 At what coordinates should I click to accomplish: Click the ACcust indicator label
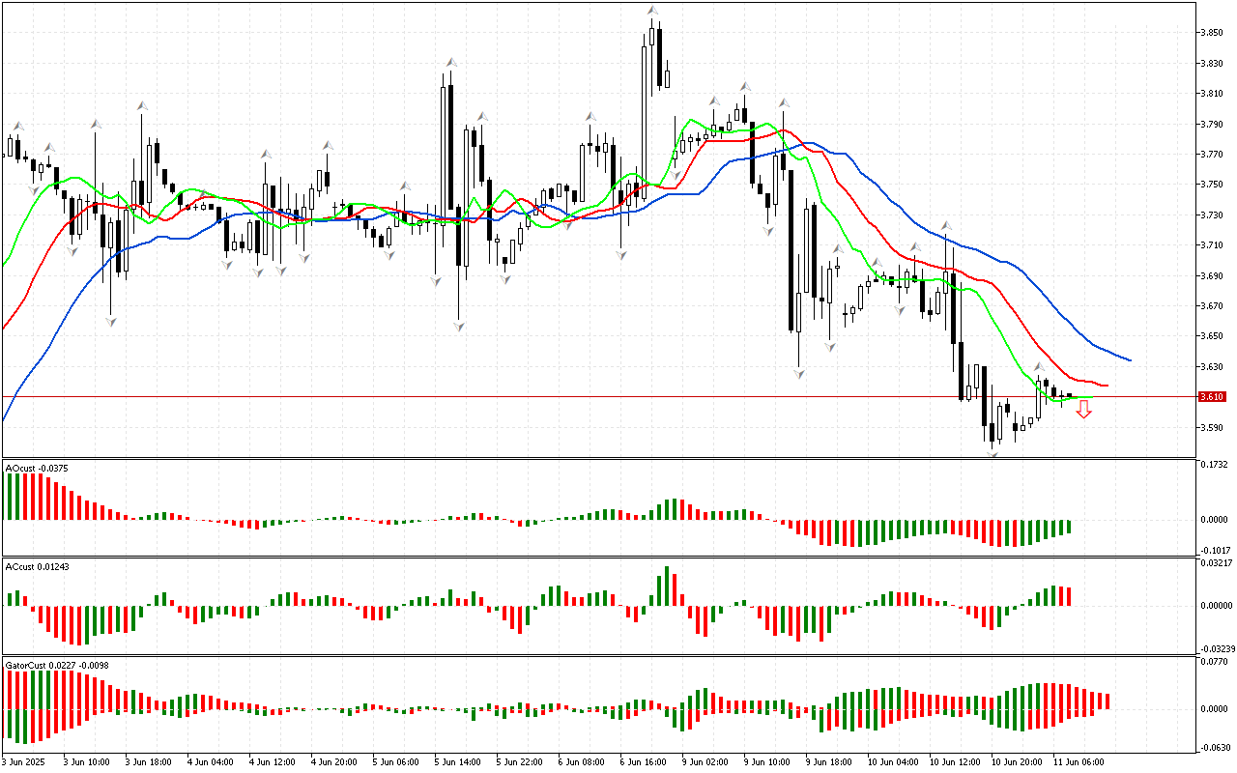click(x=30, y=565)
